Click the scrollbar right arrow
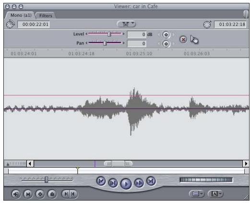 click(x=246, y=164)
